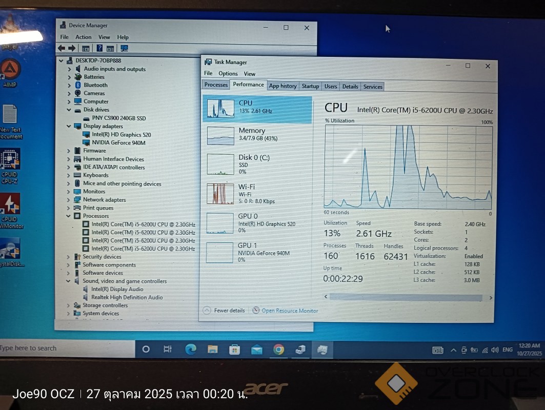Switch to the Users tab
The image size is (545, 410).
331,86
